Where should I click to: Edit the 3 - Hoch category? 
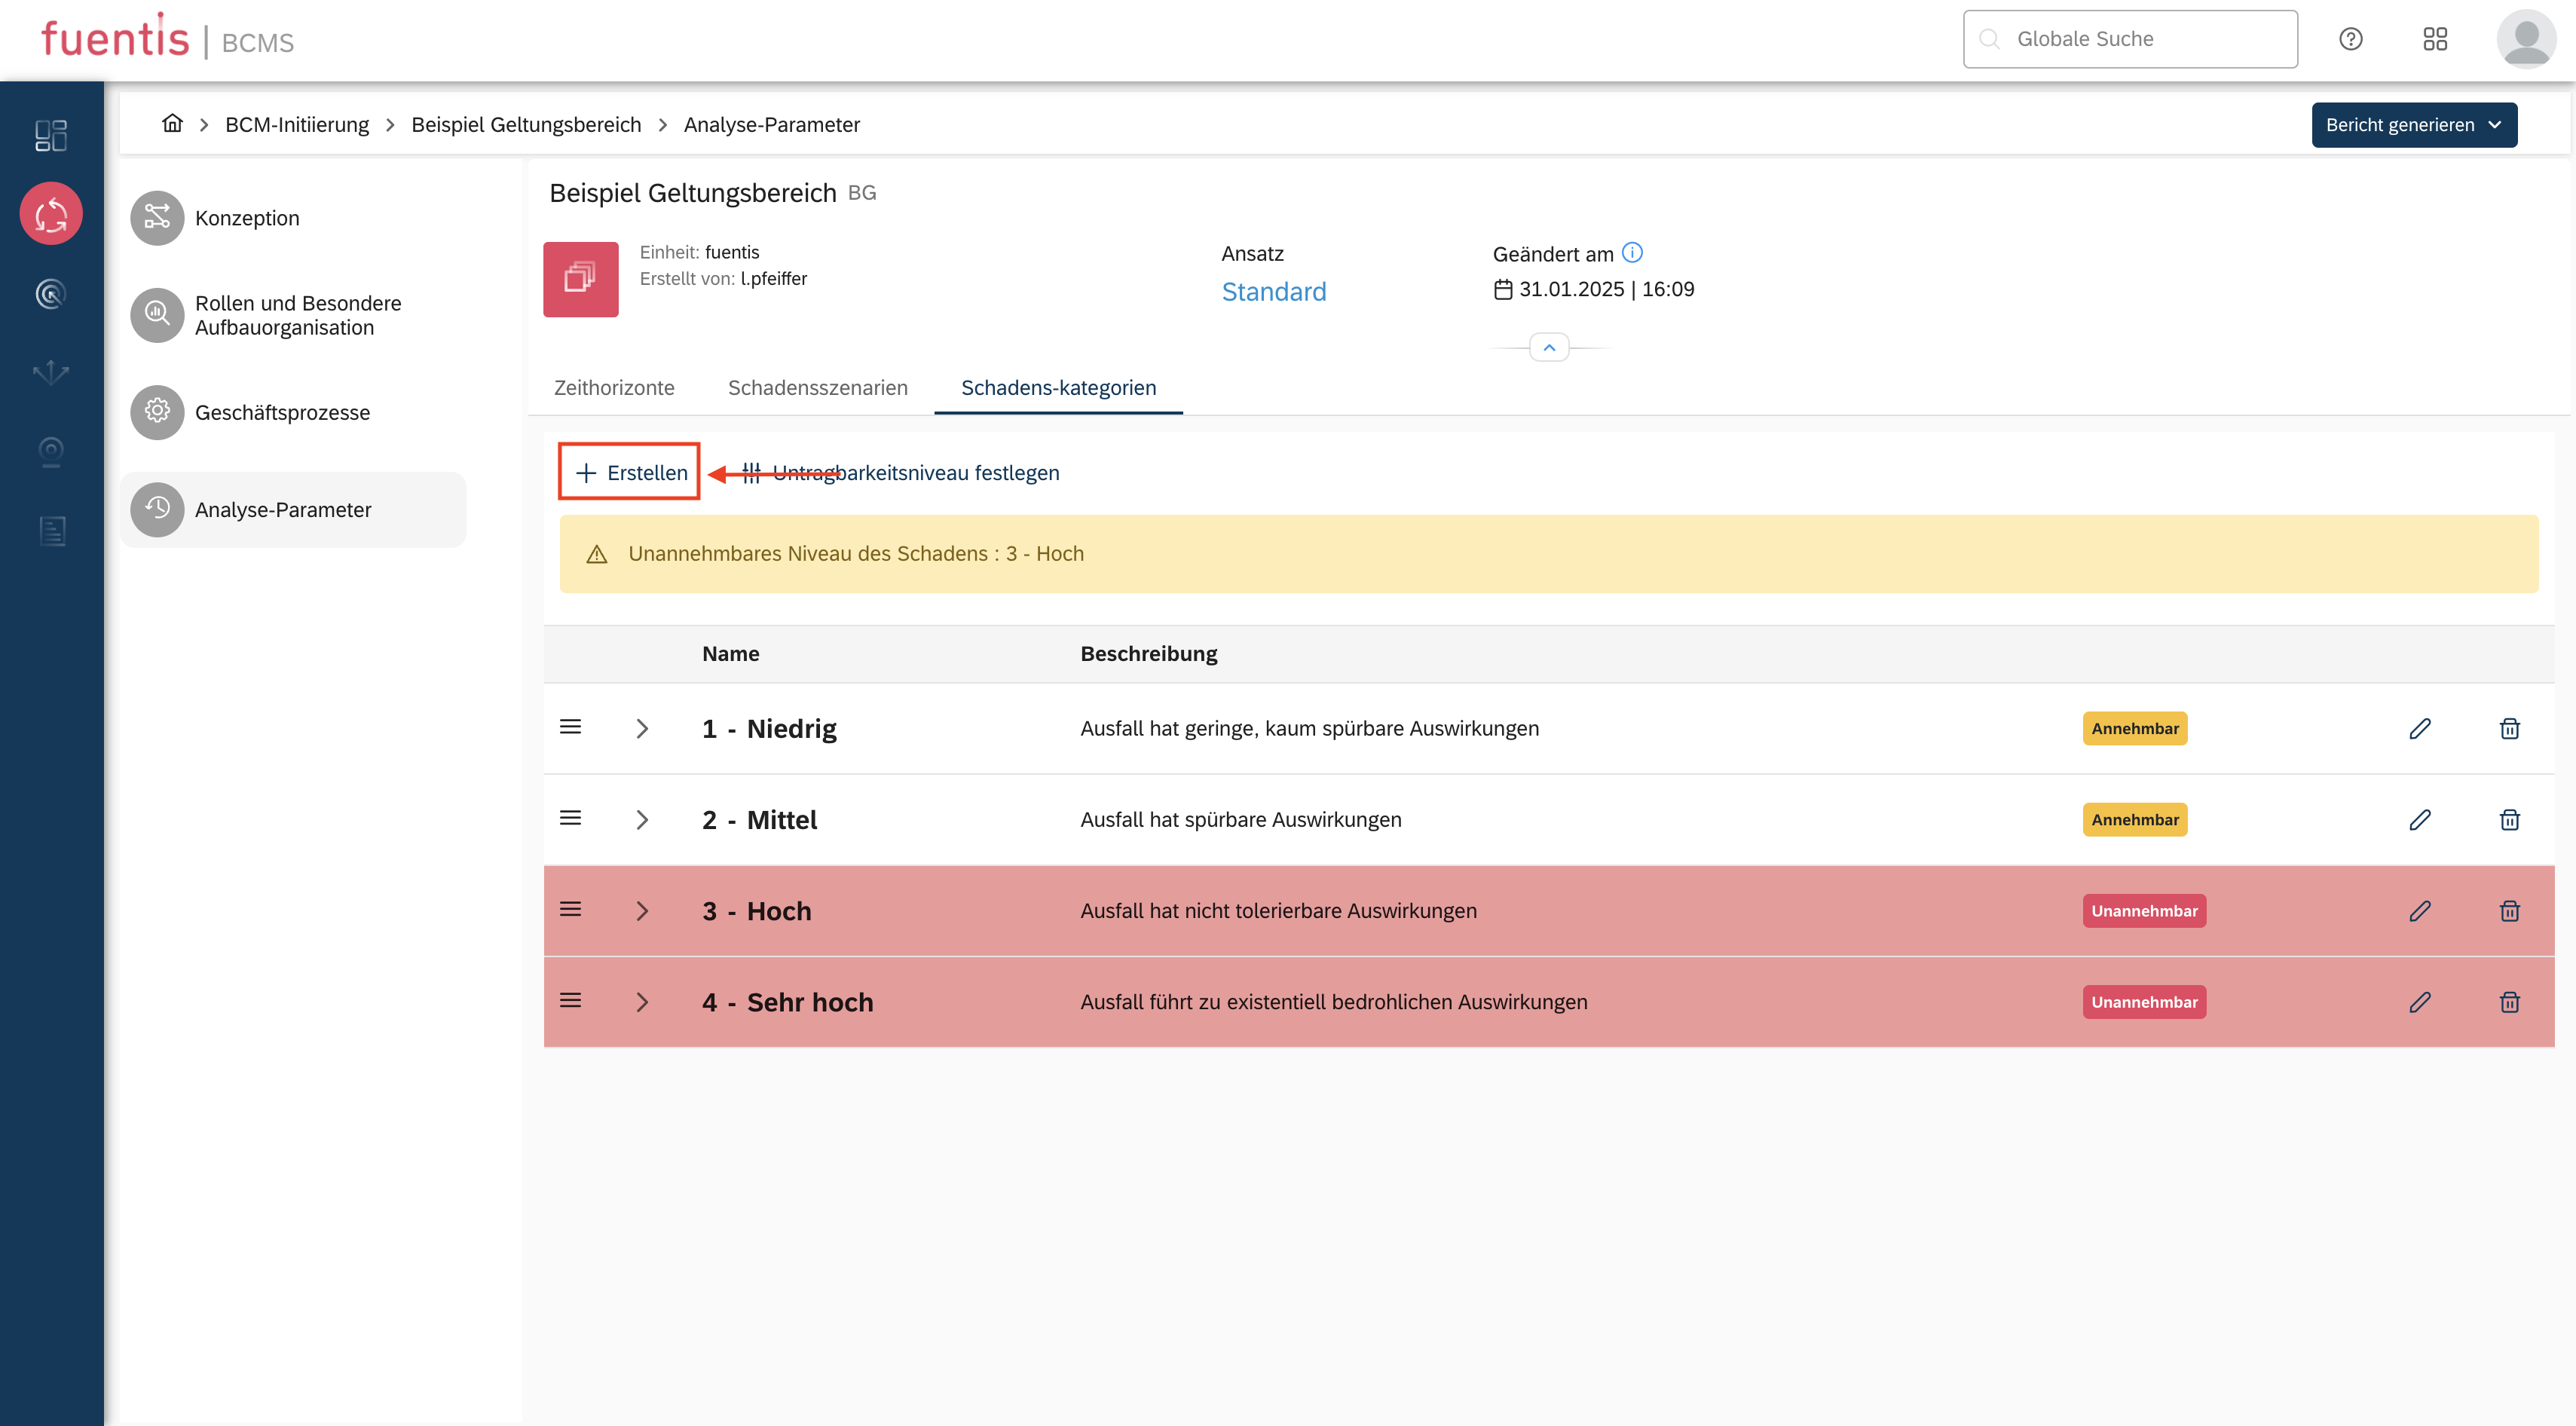[x=2419, y=911]
